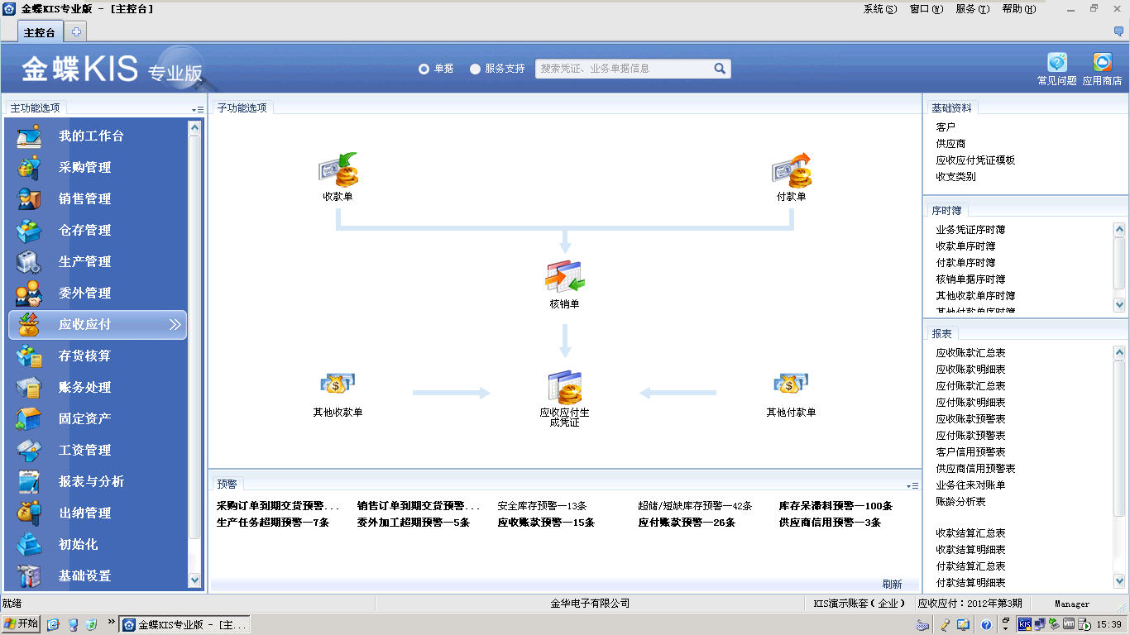1130x635 pixels.
Task: Open 核销单据序时簿 link
Action: coord(970,279)
